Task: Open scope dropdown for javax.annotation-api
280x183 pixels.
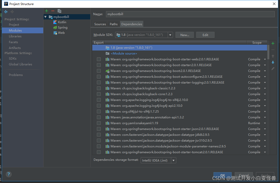Action: click(x=265, y=117)
